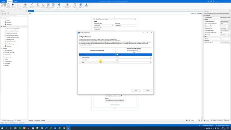Select the Write Line activity in Favorites

(9, 25)
